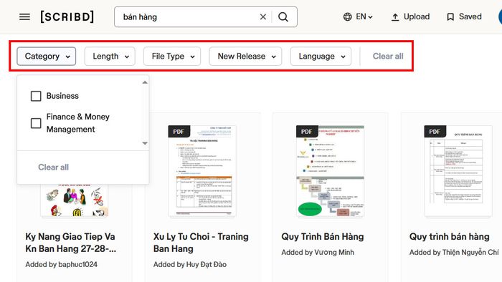The image size is (502, 282).
Task: Click title Xu Ly Tu Choi - Traning Ban Hang
Action: [x=201, y=243]
